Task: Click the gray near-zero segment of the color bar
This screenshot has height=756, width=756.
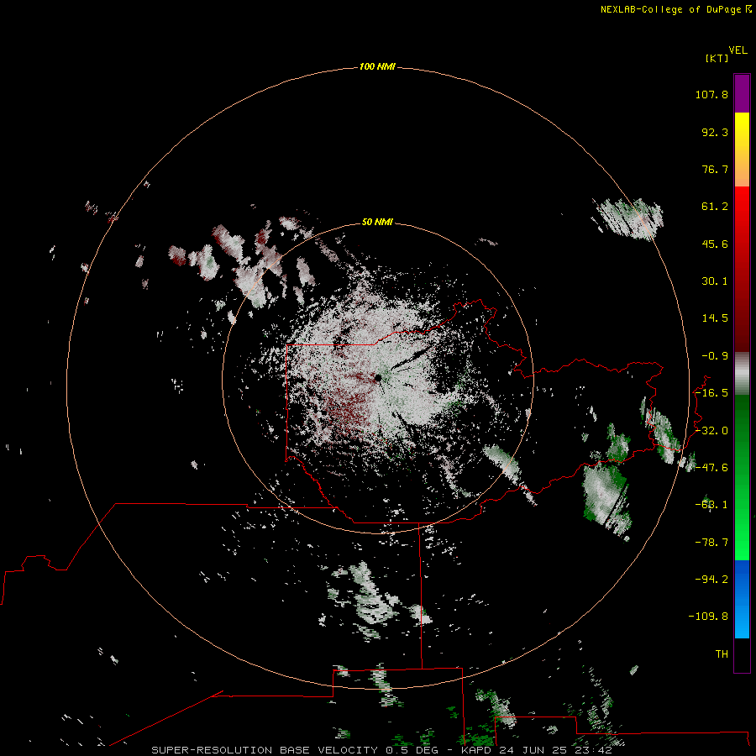Action: point(742,374)
